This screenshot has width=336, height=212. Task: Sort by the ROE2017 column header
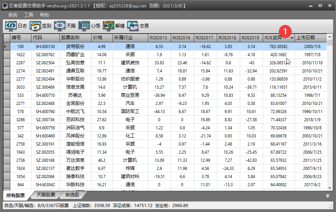205,38
